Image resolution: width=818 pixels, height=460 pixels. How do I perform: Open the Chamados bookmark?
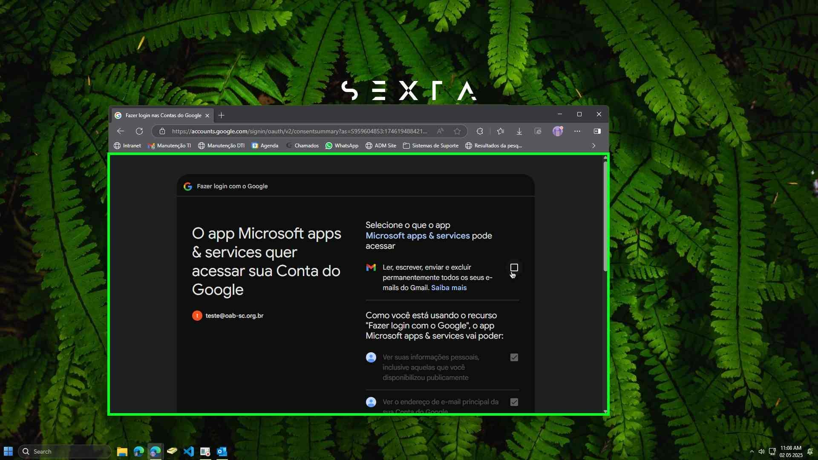302,146
